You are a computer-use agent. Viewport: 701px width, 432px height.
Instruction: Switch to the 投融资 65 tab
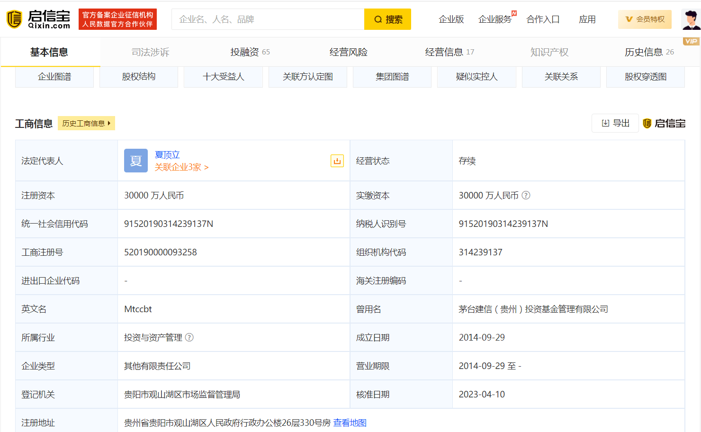click(250, 52)
